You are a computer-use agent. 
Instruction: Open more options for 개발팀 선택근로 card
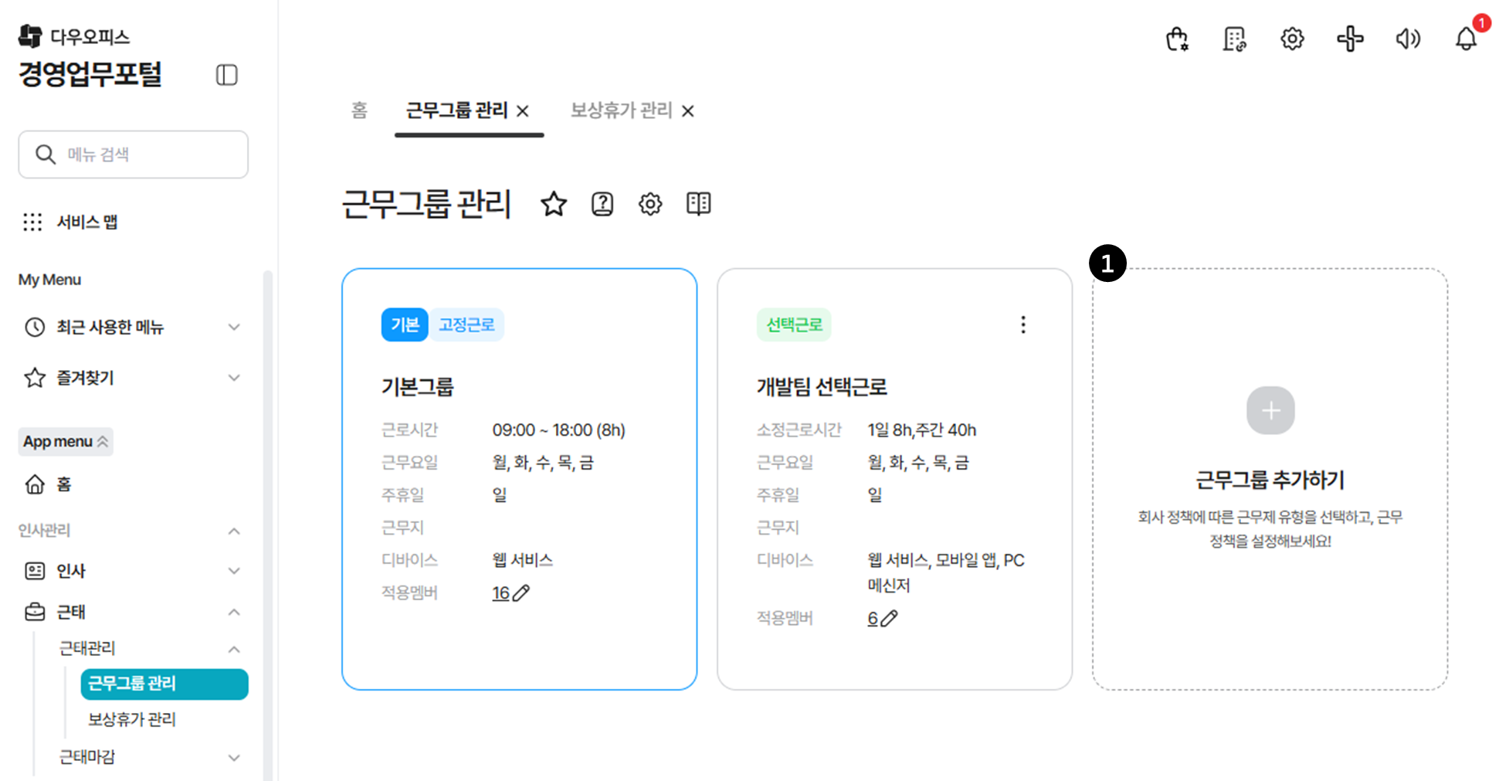click(x=1022, y=324)
